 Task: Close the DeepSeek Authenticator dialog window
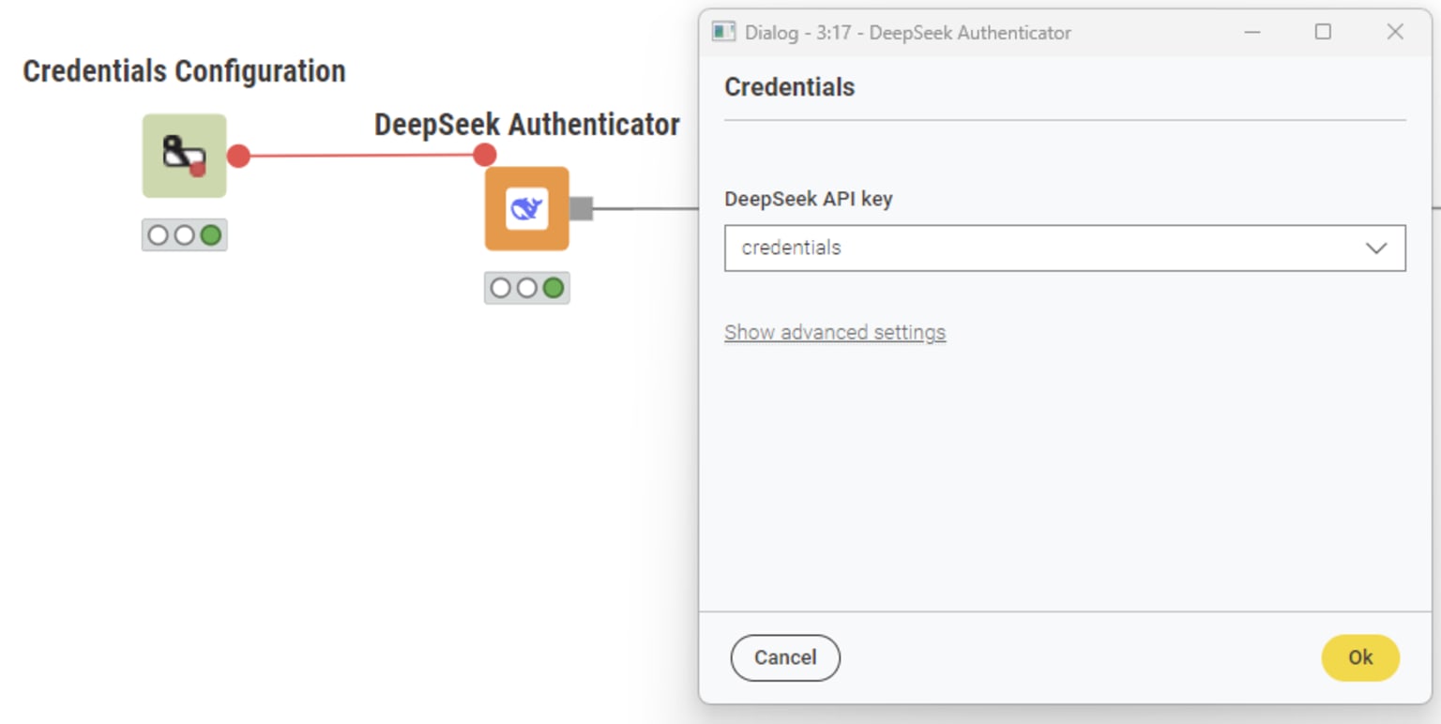pyautogui.click(x=1395, y=32)
